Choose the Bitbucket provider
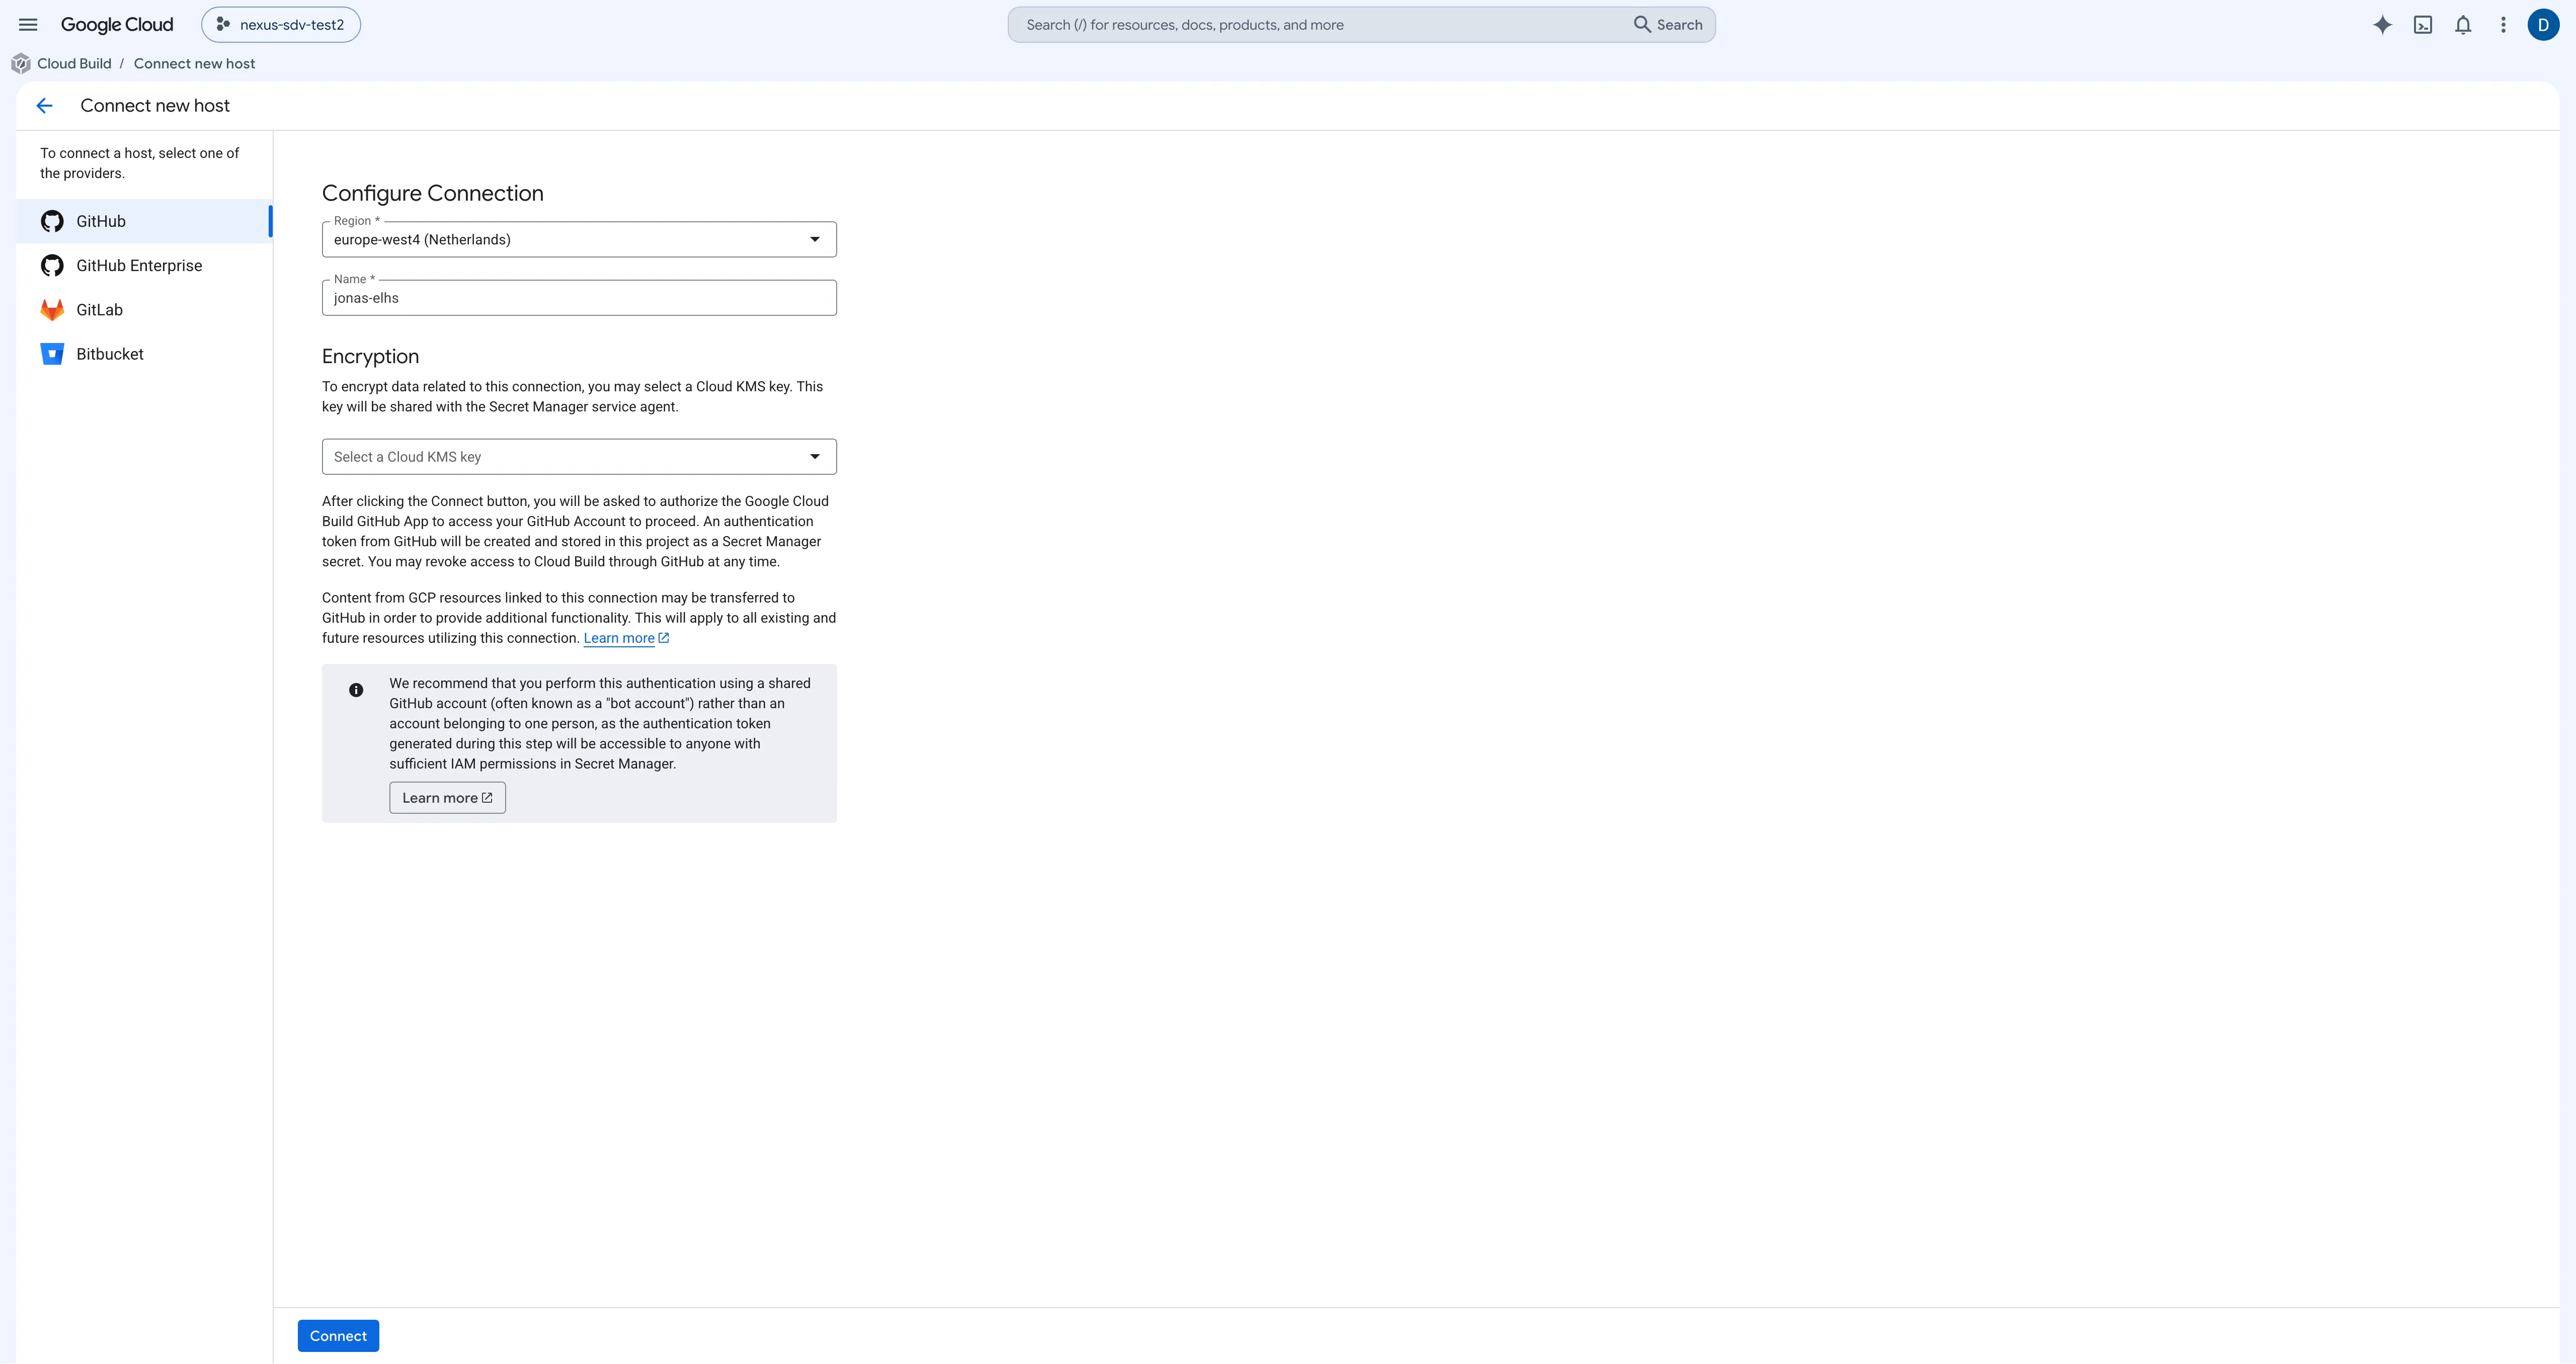2576x1364 pixels. pyautogui.click(x=144, y=354)
